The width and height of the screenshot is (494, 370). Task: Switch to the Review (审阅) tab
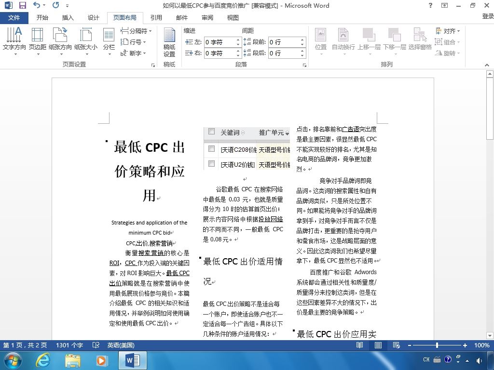coord(207,18)
